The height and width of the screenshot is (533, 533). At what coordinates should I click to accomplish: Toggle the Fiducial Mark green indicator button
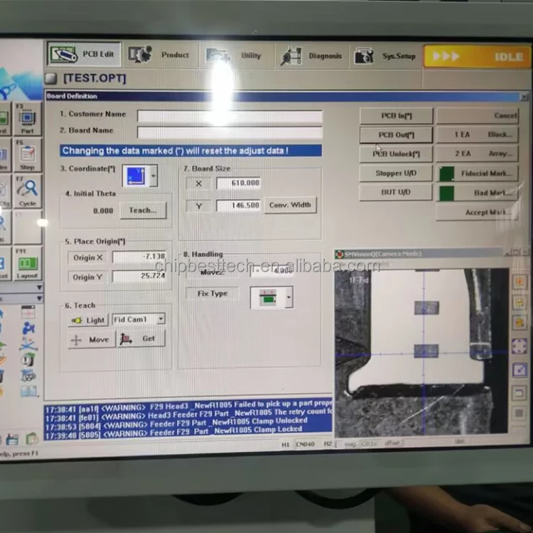pos(446,173)
